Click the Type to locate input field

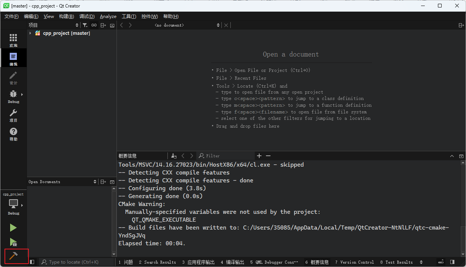click(75, 262)
